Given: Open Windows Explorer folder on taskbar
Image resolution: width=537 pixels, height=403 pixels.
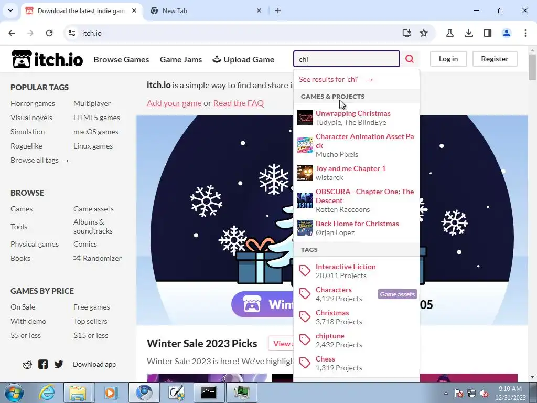Looking at the screenshot, I should click(x=78, y=393).
